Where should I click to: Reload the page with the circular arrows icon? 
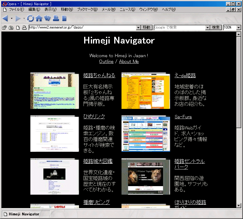pos(30,18)
